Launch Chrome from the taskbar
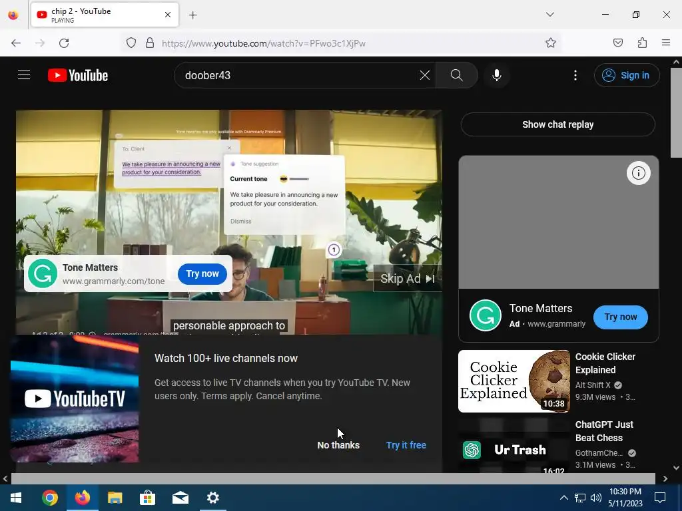Image resolution: width=682 pixels, height=511 pixels. [x=49, y=498]
